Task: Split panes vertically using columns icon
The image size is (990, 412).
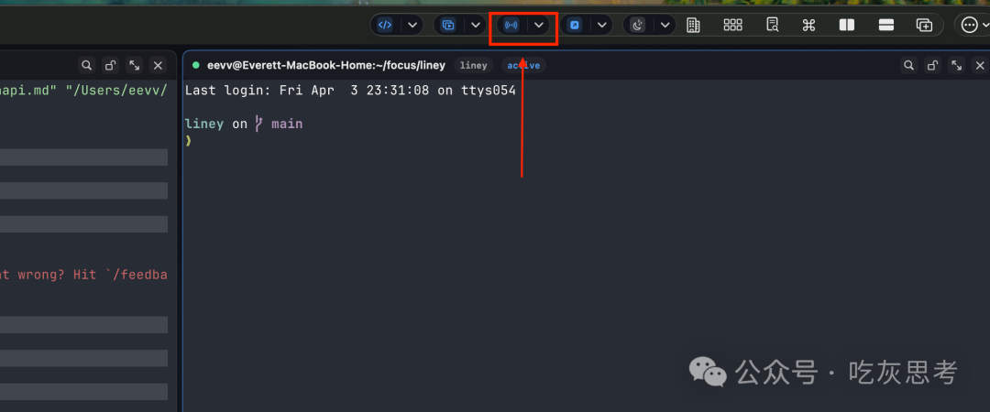Action: pos(847,26)
